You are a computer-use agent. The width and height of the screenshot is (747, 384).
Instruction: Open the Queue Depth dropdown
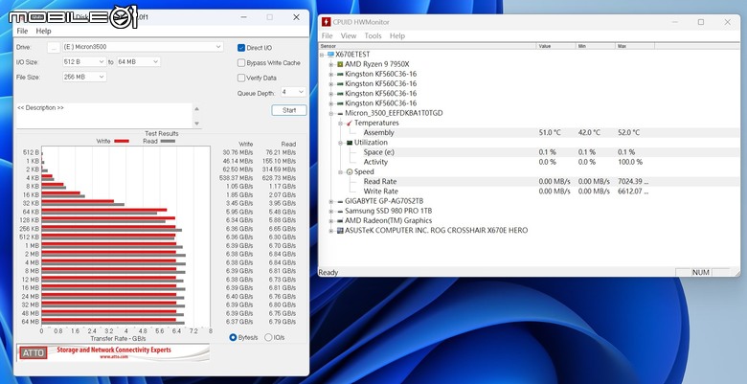[293, 92]
